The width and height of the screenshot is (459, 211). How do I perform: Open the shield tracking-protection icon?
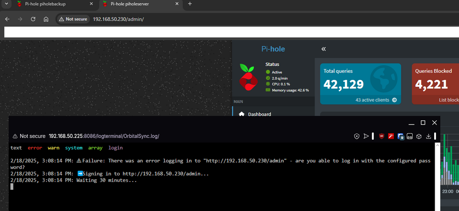pyautogui.click(x=357, y=136)
